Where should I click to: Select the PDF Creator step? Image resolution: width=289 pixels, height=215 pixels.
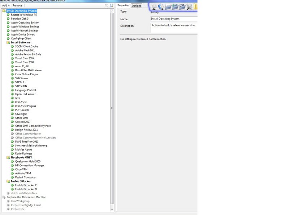(22, 110)
